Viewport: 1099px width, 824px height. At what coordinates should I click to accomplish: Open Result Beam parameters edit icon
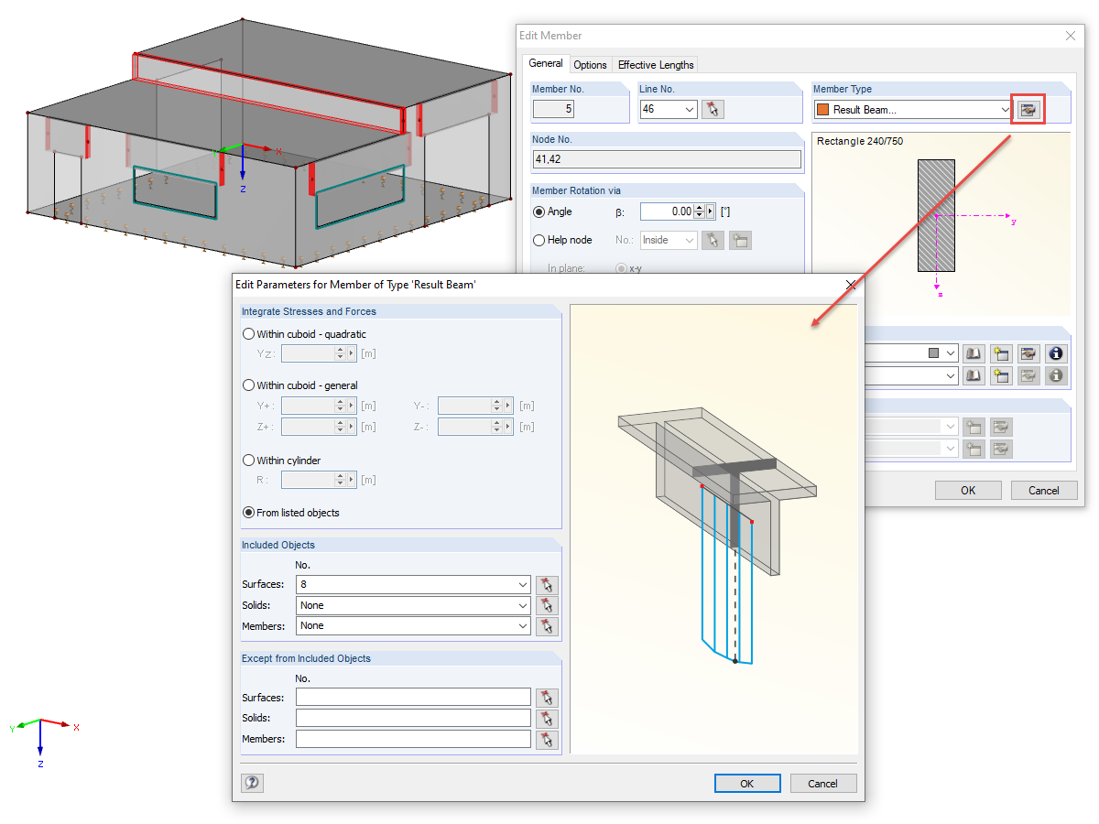(1028, 109)
